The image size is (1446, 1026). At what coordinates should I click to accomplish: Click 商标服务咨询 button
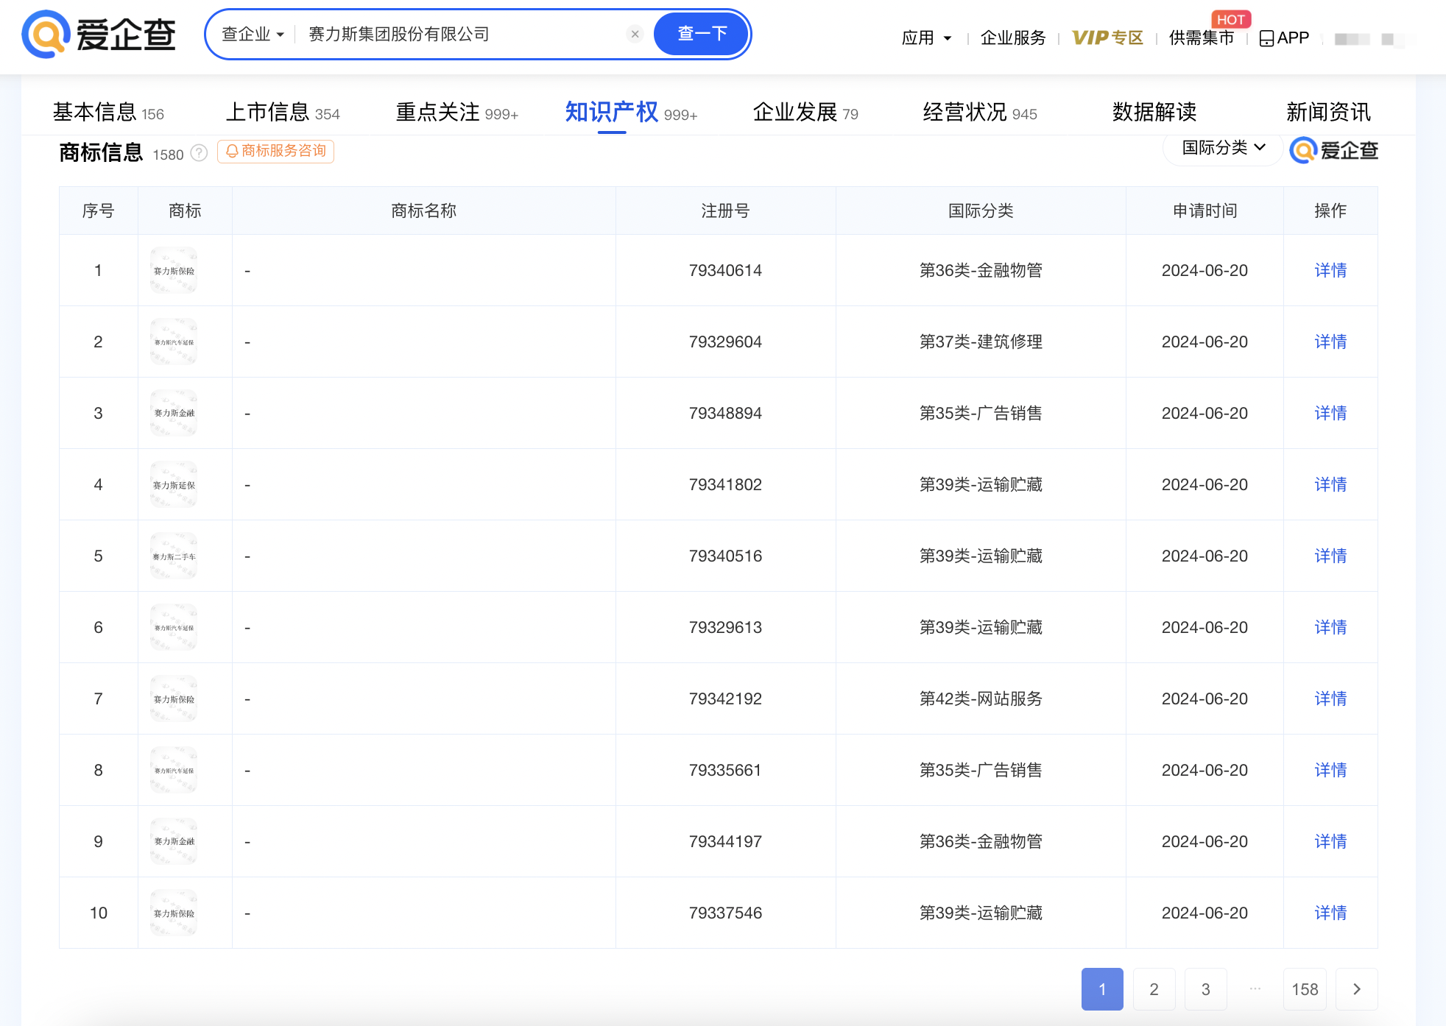[275, 151]
